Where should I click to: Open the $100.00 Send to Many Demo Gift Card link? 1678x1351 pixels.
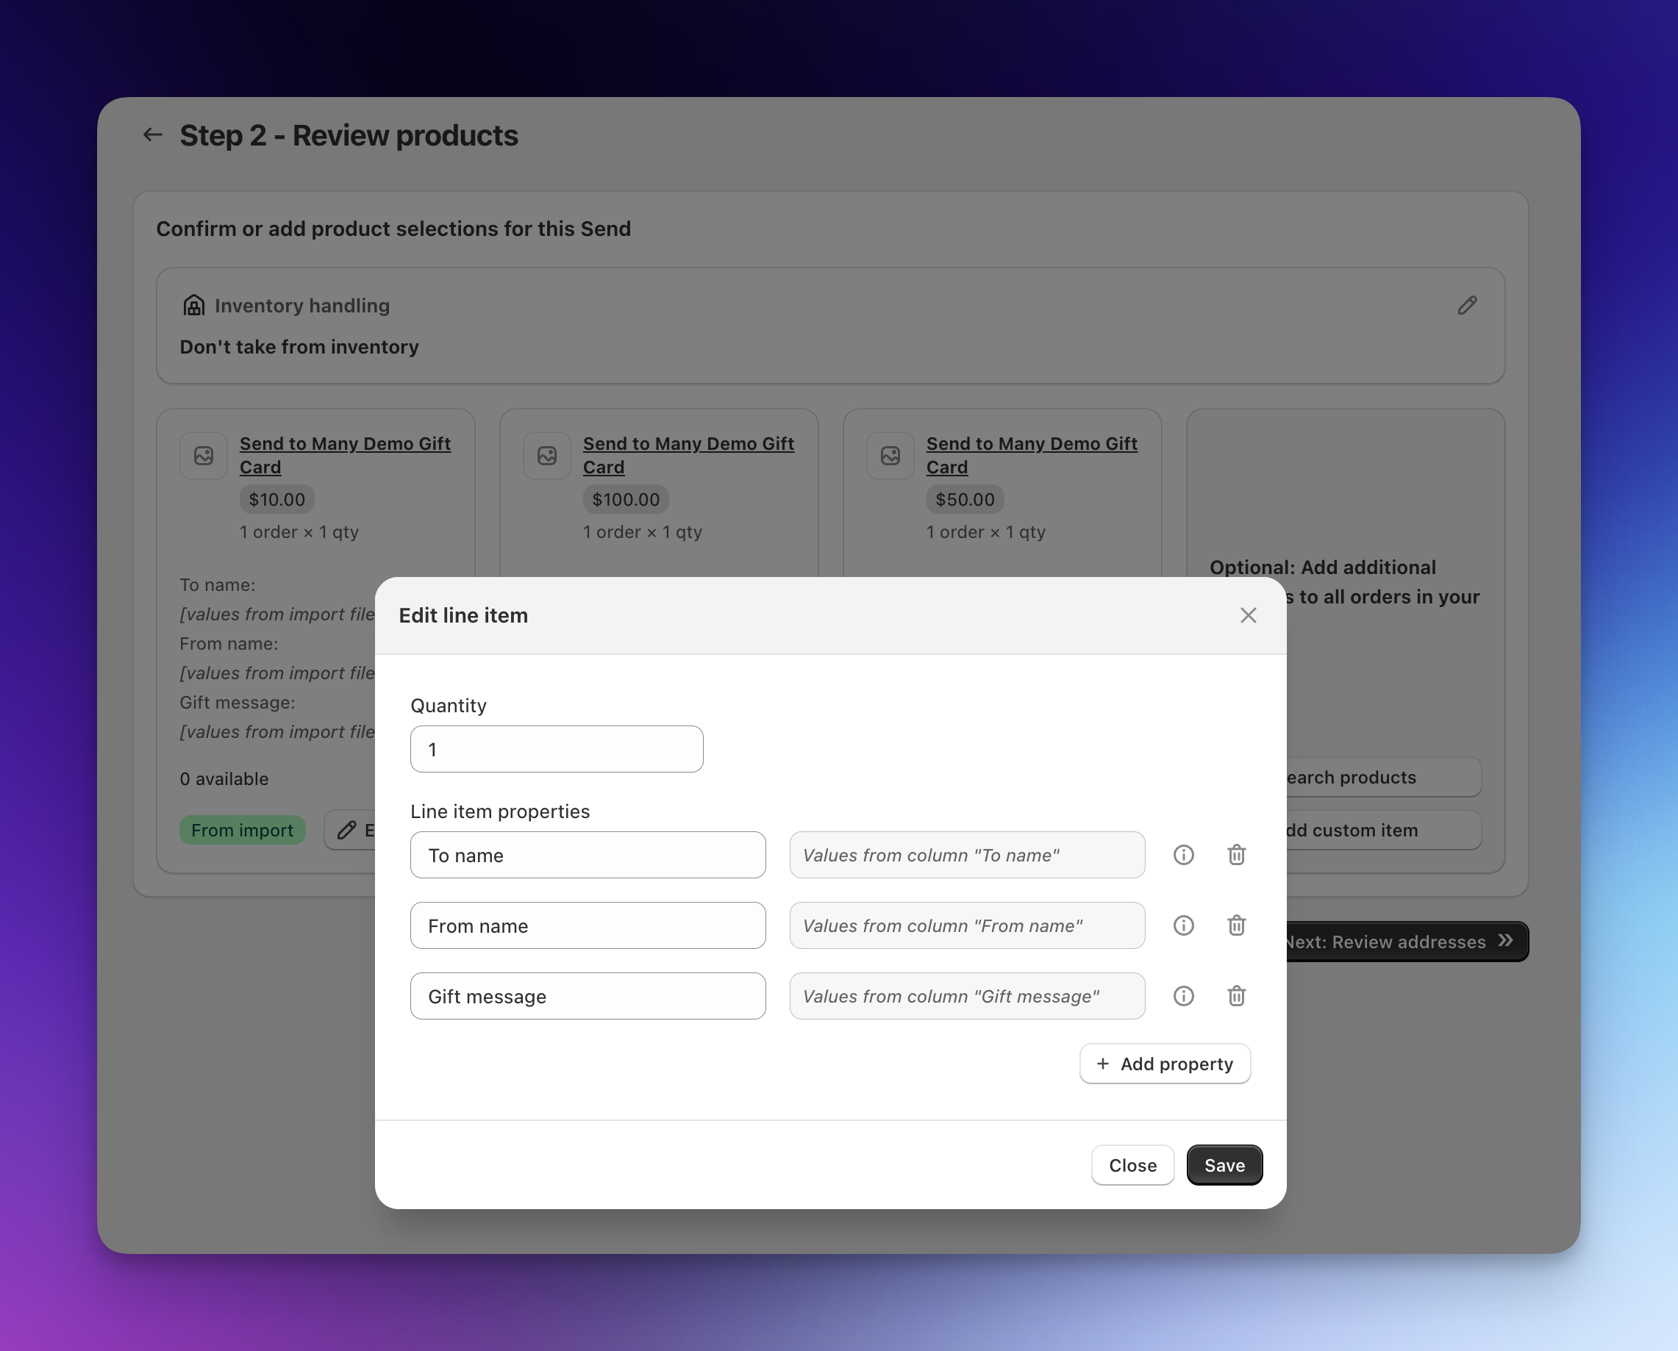tap(688, 455)
